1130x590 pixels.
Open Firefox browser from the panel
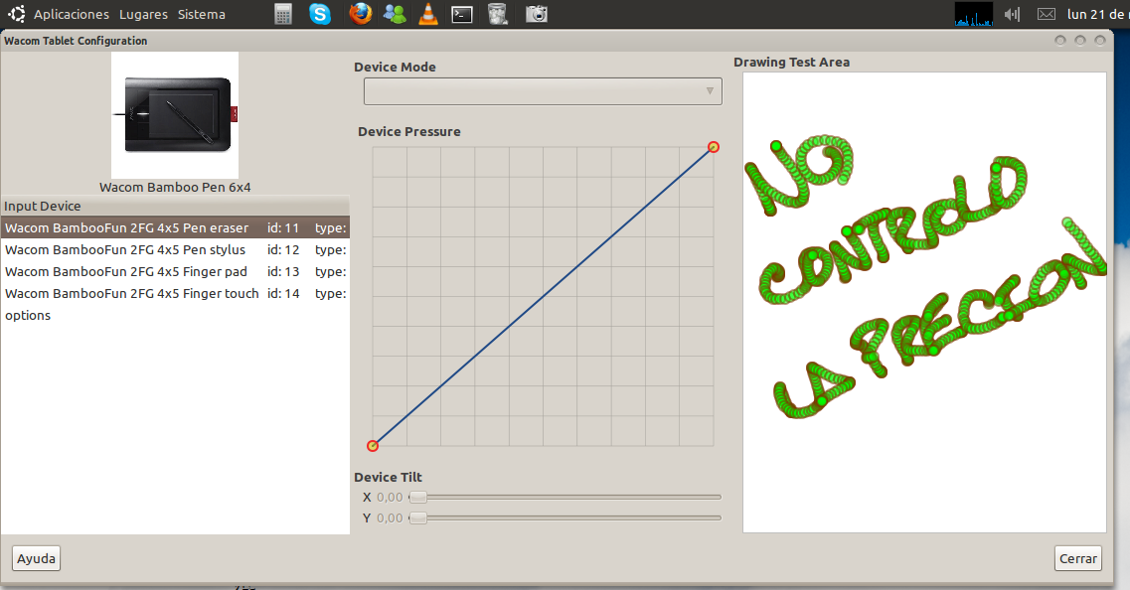point(360,14)
